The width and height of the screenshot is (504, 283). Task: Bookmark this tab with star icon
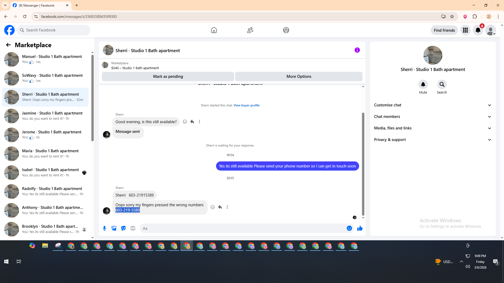point(452,17)
